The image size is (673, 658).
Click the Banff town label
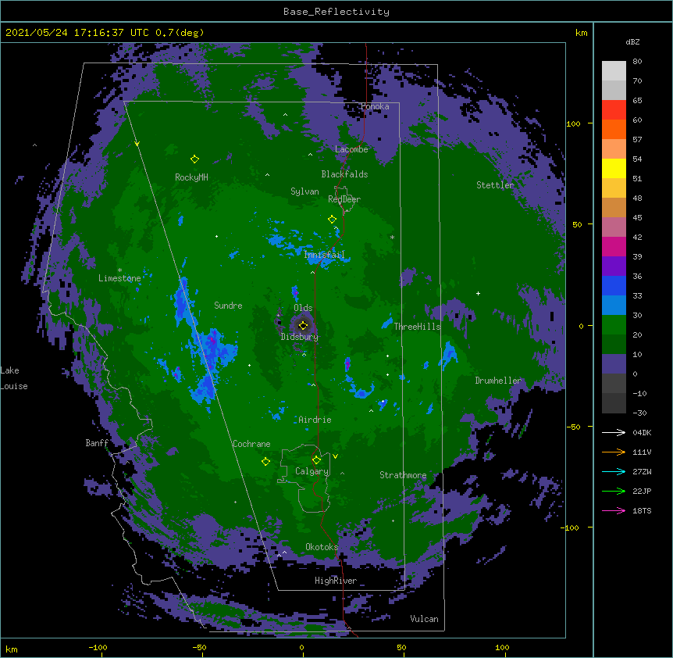(97, 443)
